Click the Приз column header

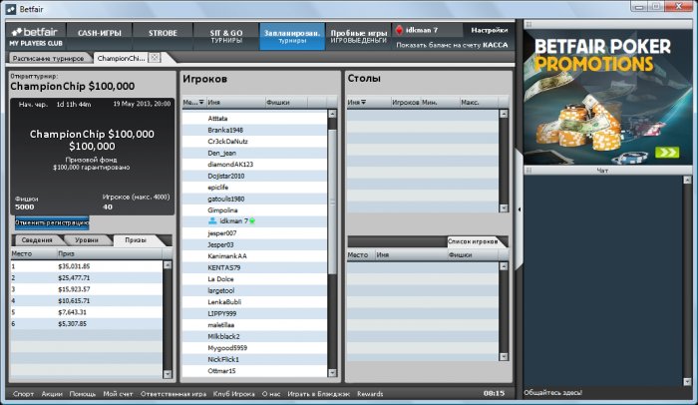point(109,253)
